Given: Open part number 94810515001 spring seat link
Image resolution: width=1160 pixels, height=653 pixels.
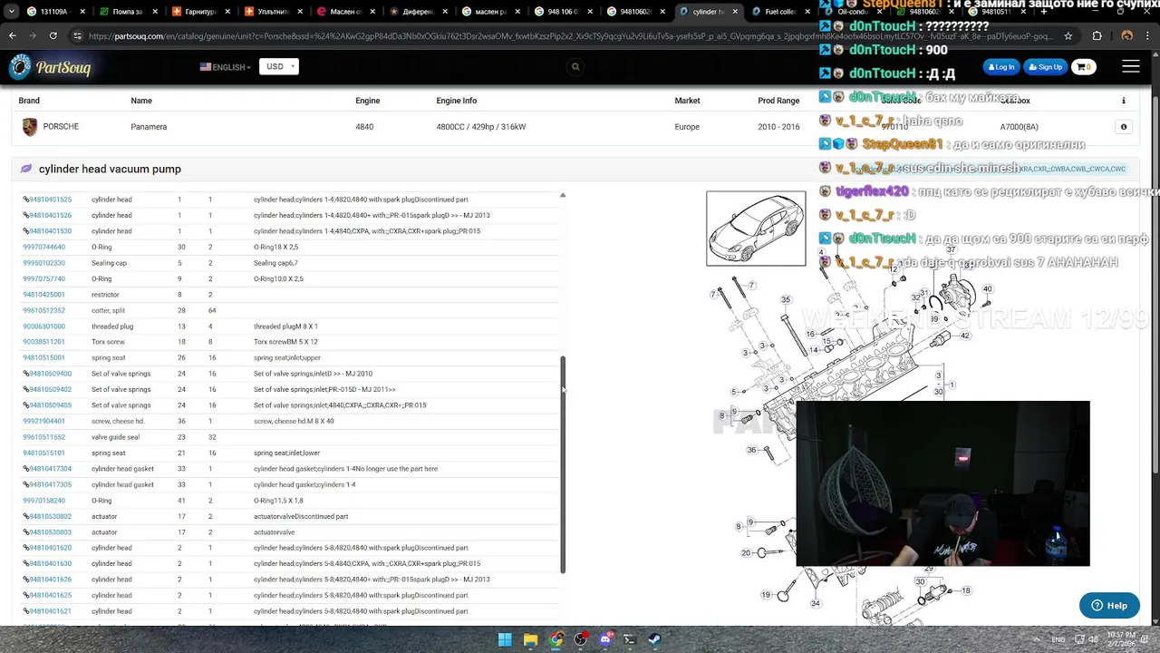Looking at the screenshot, I should click(43, 358).
